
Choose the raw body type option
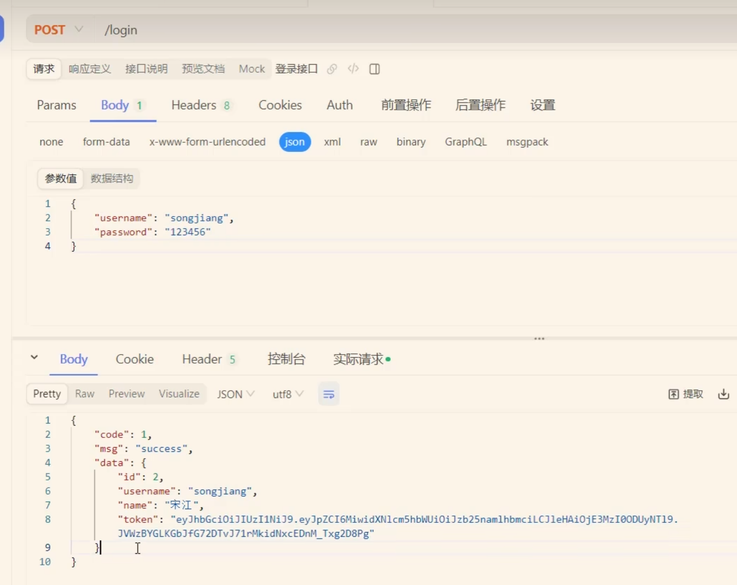tap(368, 142)
